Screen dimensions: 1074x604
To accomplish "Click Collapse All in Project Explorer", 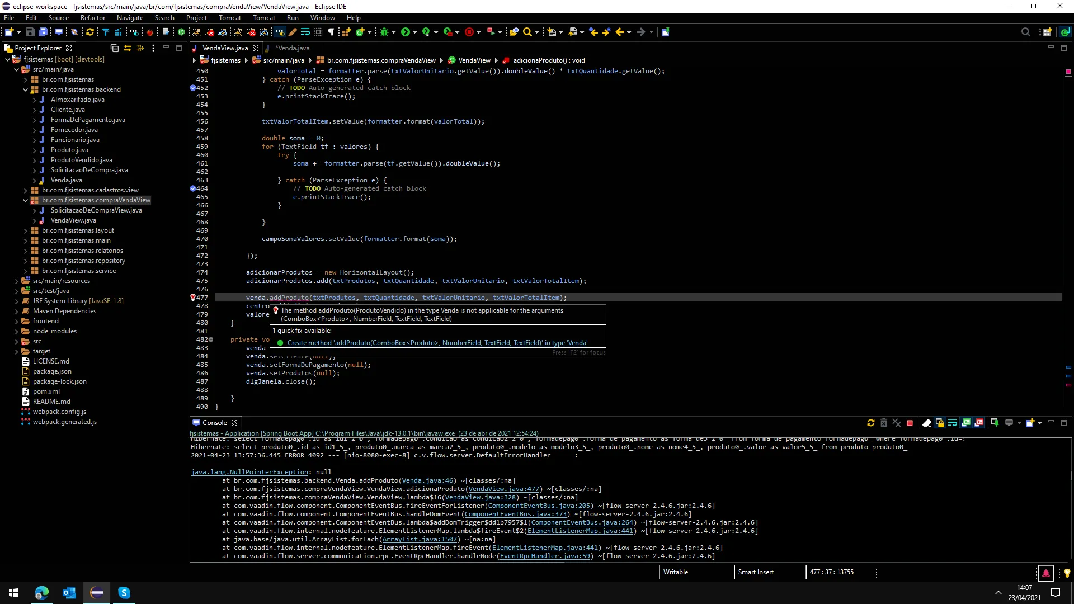I will [115, 48].
